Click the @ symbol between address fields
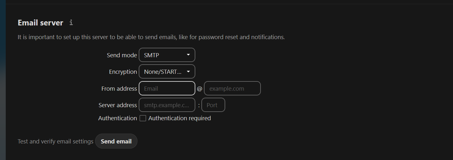Screen dimensions: 453x160 [x=199, y=89]
